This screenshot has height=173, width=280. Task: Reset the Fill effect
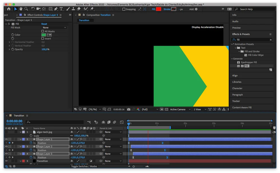(x=44, y=24)
